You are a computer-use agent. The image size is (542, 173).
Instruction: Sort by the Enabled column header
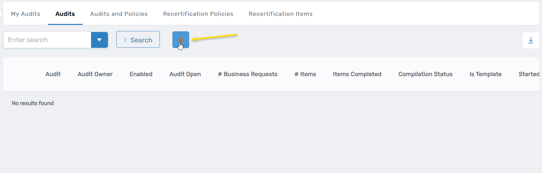click(141, 74)
